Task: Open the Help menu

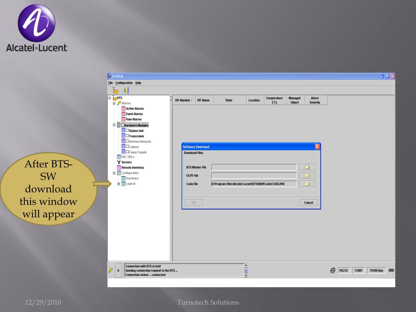Action: point(138,83)
